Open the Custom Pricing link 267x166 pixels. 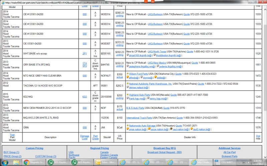(34, 148)
